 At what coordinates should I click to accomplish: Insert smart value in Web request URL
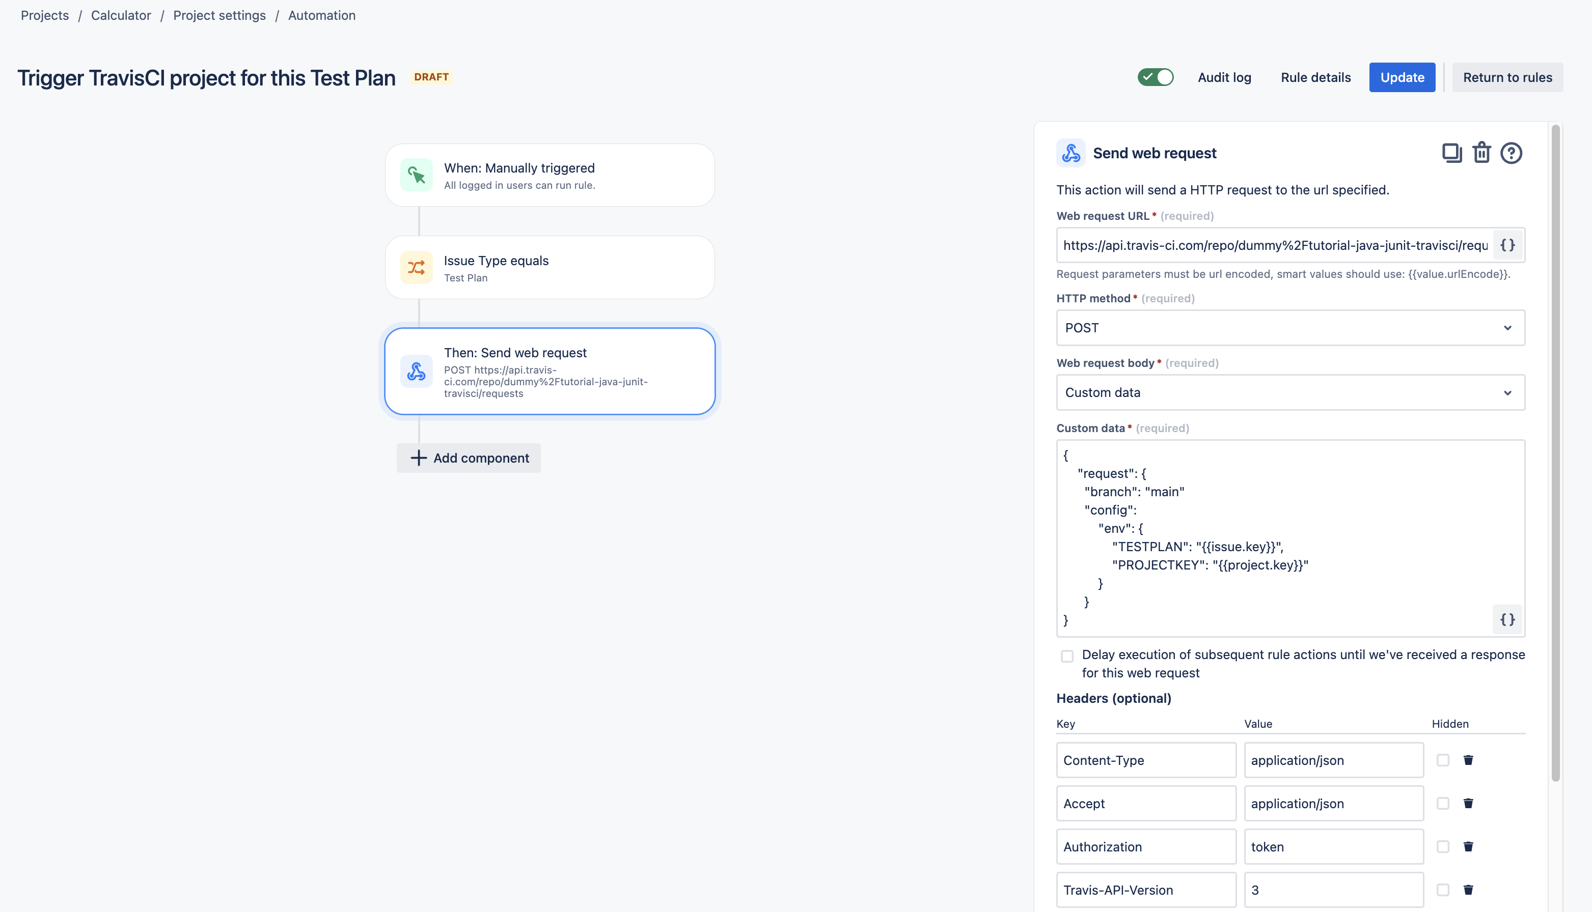pyautogui.click(x=1507, y=245)
